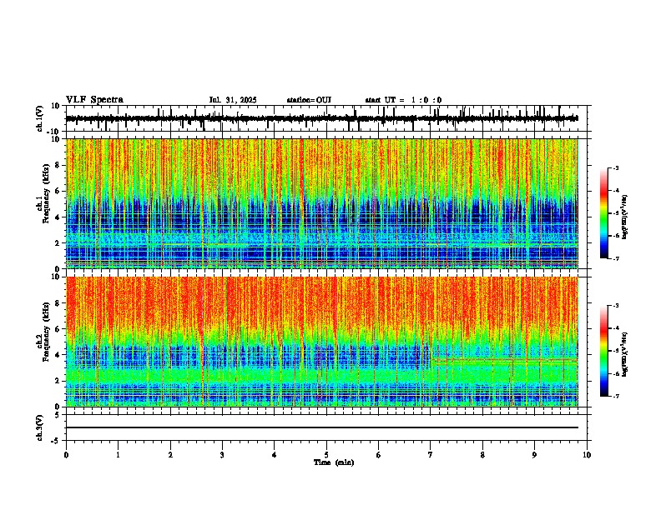Viewport: 661px width, 510px height.
Task: Click time axis tick label "0"
Action: tap(66, 455)
